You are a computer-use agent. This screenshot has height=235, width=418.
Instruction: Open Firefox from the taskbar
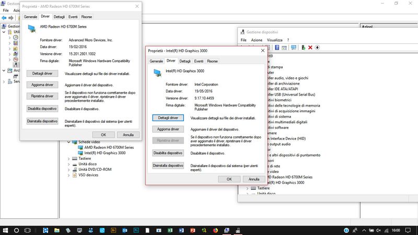coord(215,230)
